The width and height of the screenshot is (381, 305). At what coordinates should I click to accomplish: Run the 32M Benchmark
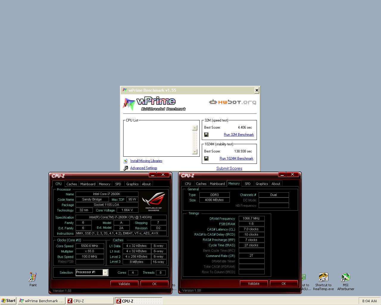(x=239, y=135)
